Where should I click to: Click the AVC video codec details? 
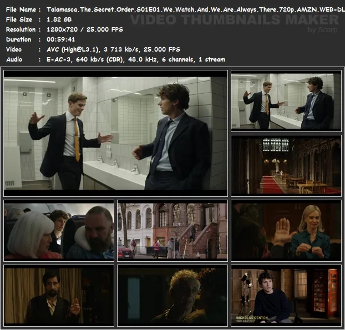(109, 49)
